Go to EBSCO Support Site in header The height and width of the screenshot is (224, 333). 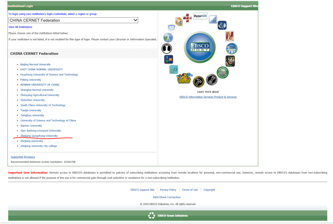(244, 7)
